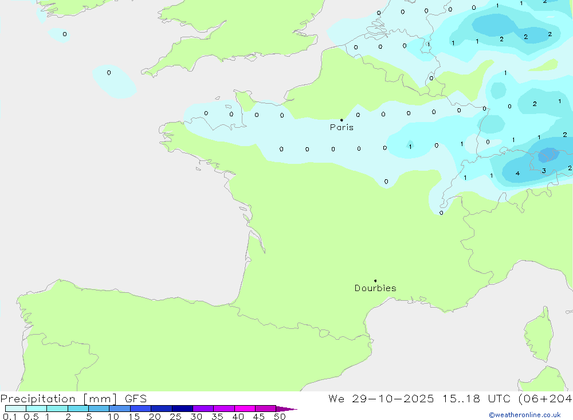Click the legend swatch between 5 and 10
Screen dimensions: 573x420
coord(99,409)
